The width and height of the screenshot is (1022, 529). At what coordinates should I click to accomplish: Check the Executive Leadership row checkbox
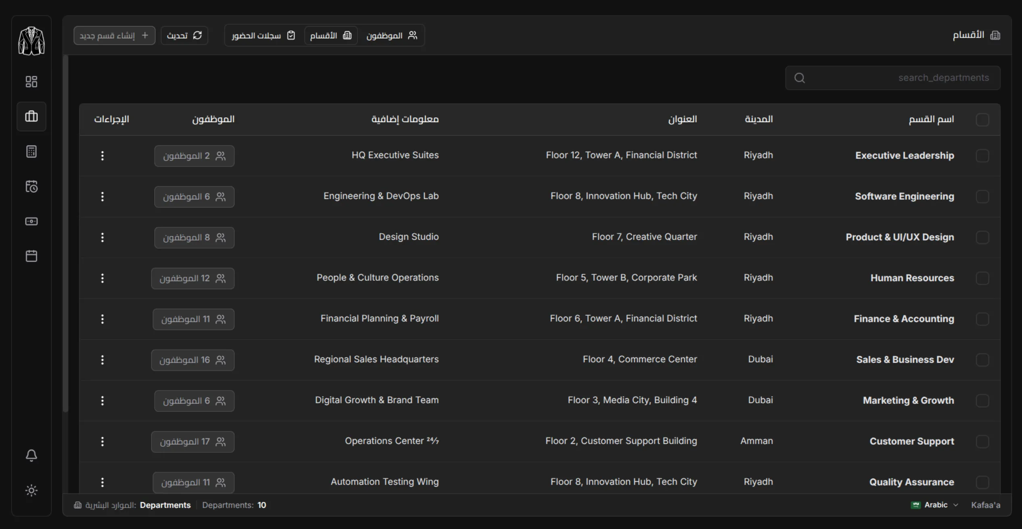point(982,156)
